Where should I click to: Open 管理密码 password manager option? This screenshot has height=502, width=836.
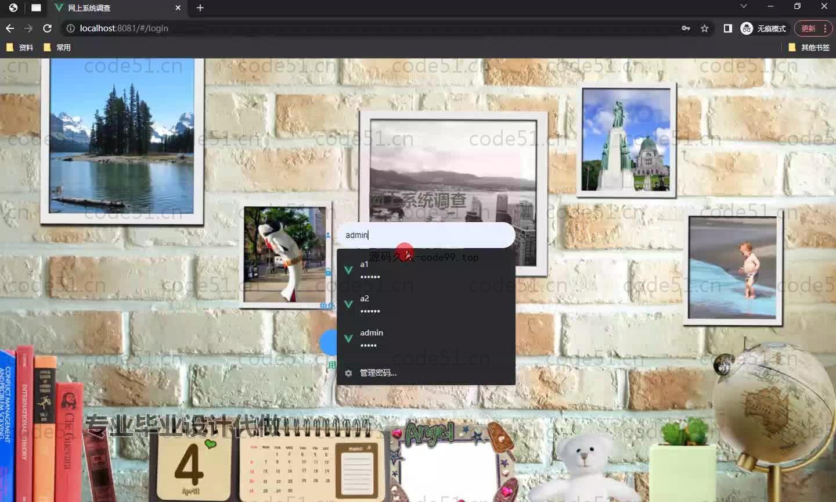378,373
